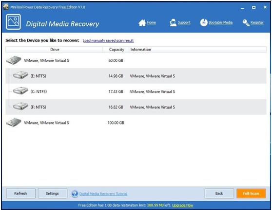Open the Register link
This screenshot has height=210, width=272.
click(x=257, y=22)
